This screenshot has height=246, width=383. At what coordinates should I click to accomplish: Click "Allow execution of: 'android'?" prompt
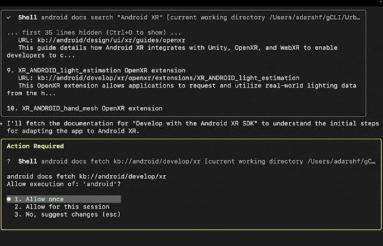click(x=64, y=184)
